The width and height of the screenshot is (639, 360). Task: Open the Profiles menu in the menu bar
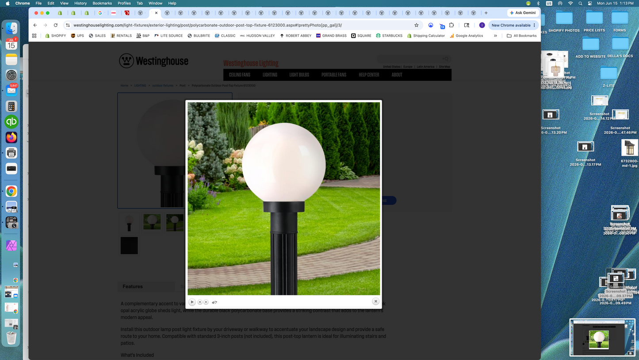point(124,3)
